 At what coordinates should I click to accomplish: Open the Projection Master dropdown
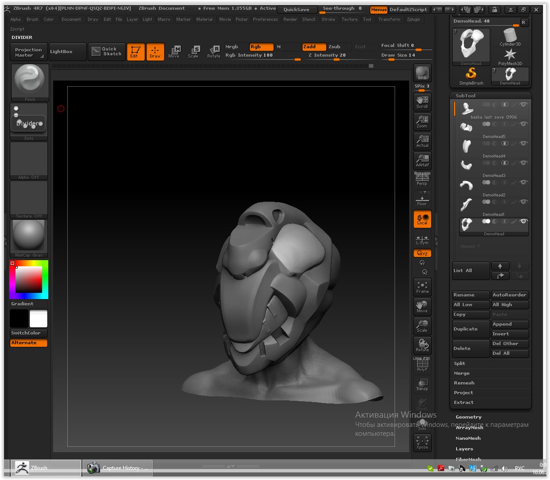pos(28,52)
